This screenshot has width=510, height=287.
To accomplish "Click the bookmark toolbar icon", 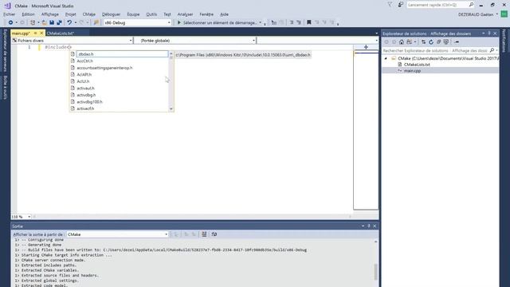I will tap(309, 22).
